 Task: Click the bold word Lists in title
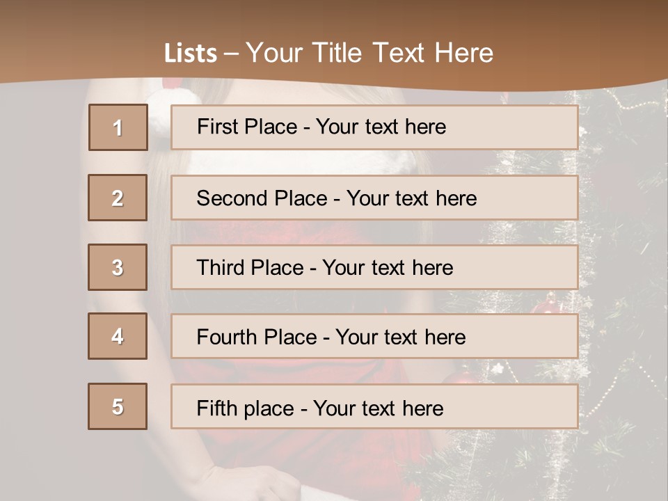pyautogui.click(x=190, y=54)
